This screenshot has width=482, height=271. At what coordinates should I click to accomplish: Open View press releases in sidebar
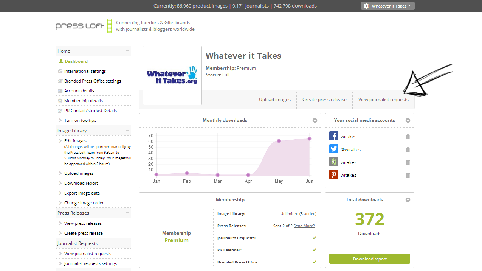click(x=83, y=223)
